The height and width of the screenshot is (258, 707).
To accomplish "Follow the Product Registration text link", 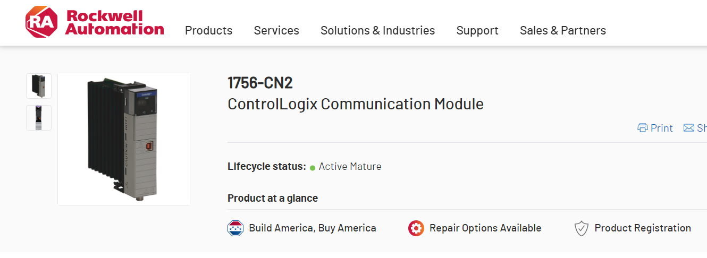I will [643, 228].
